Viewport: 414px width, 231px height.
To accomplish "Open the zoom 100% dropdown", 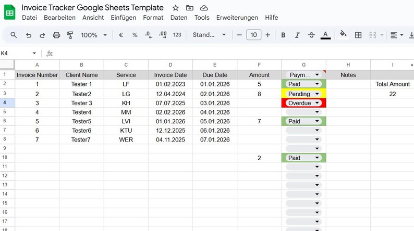I will [x=94, y=35].
